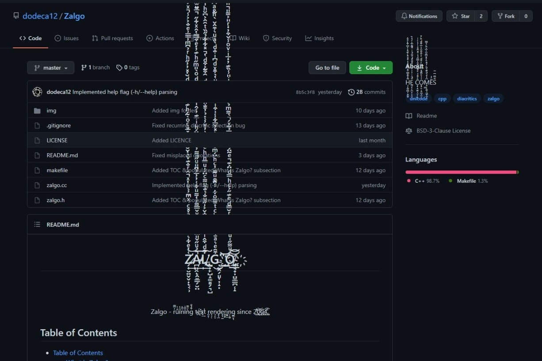Click the file icon beside zalgo.h
Image resolution: width=542 pixels, height=361 pixels.
37,200
